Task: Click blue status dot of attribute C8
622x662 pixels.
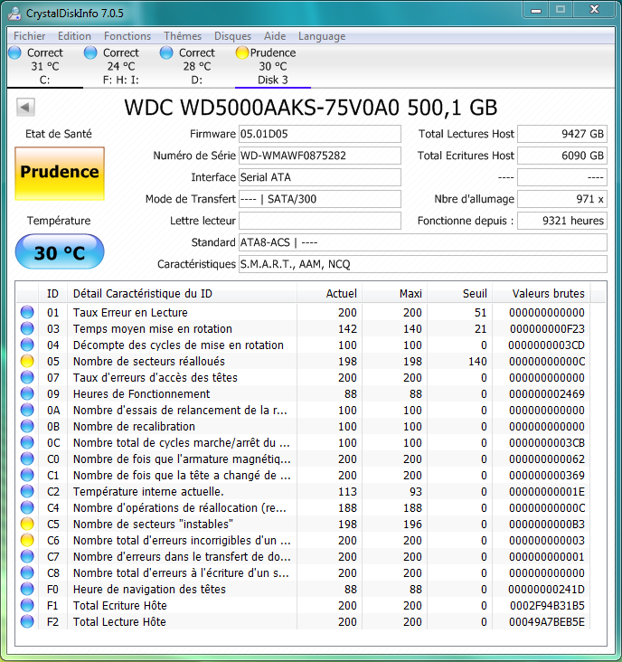Action: 27,572
